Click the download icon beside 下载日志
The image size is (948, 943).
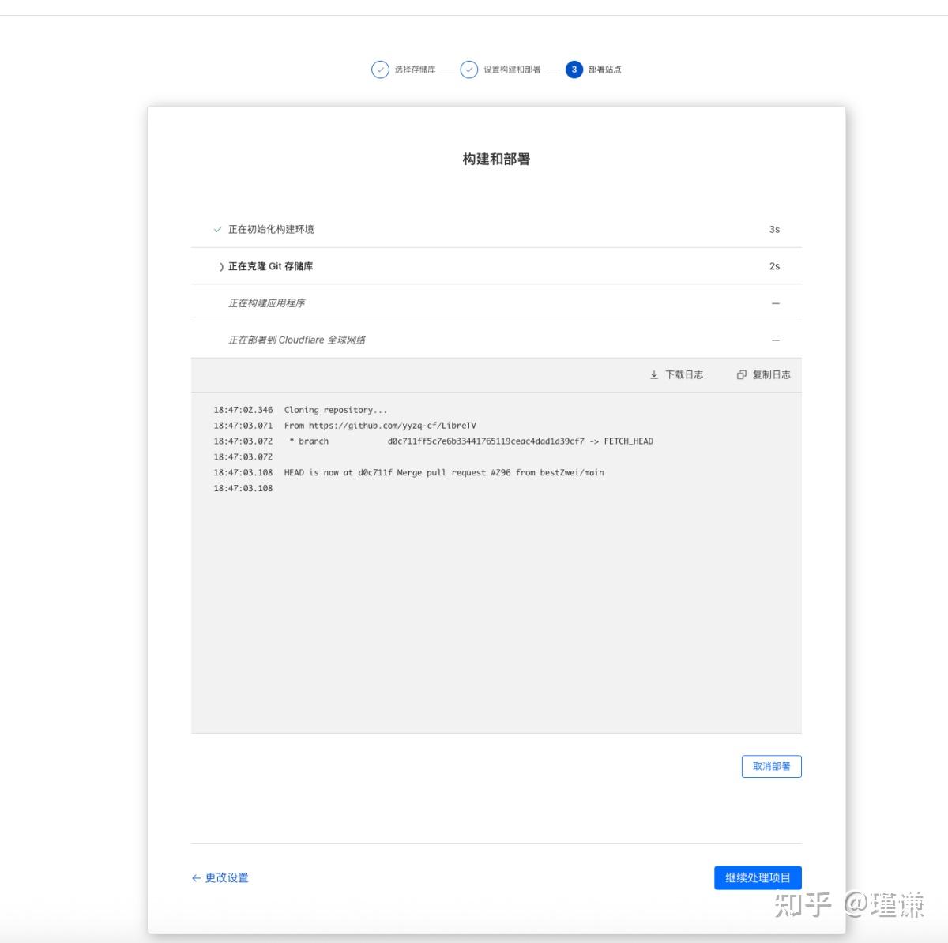click(653, 374)
